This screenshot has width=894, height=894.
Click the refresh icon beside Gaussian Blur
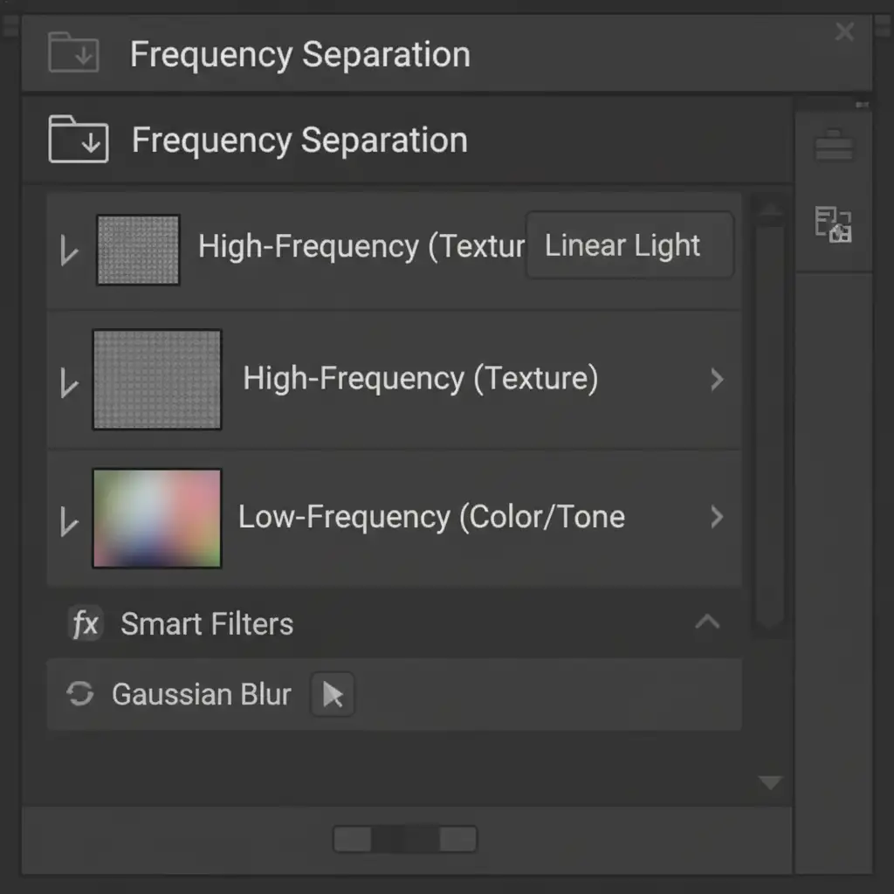(x=80, y=694)
